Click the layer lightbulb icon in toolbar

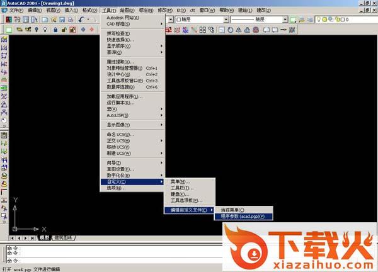tap(35, 30)
